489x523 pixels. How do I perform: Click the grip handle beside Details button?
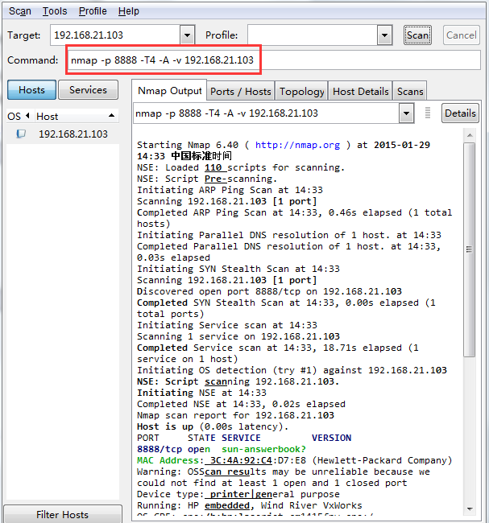point(428,113)
